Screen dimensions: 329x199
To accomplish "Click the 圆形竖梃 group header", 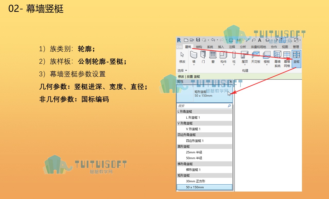I will (204, 146).
